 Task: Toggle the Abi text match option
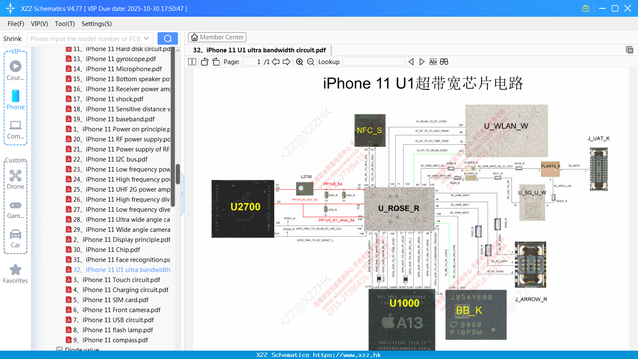coord(433,62)
